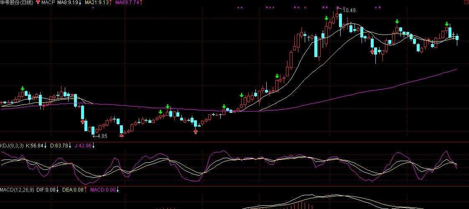The height and width of the screenshot is (209, 469).
Task: Click the yellow DEA:0.08 value
Action: 73,190
